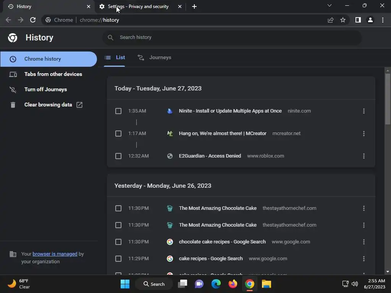This screenshot has height=293, width=391.
Task: Open Windows Start menu
Action: pyautogui.click(x=125, y=284)
